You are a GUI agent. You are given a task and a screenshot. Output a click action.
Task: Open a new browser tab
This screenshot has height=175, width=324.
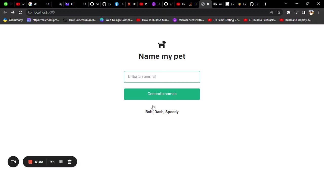click(265, 4)
